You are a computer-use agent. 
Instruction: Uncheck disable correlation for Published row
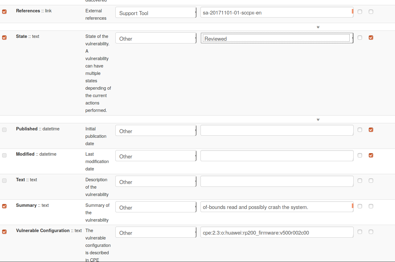tap(371, 130)
